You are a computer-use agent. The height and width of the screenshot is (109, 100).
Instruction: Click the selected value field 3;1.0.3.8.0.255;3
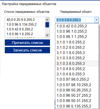[75, 20]
